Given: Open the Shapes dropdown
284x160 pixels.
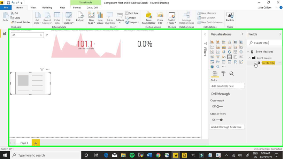Looking at the screenshot, I should [x=132, y=22].
